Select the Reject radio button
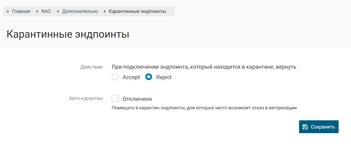The image size is (351, 159). pos(149,77)
